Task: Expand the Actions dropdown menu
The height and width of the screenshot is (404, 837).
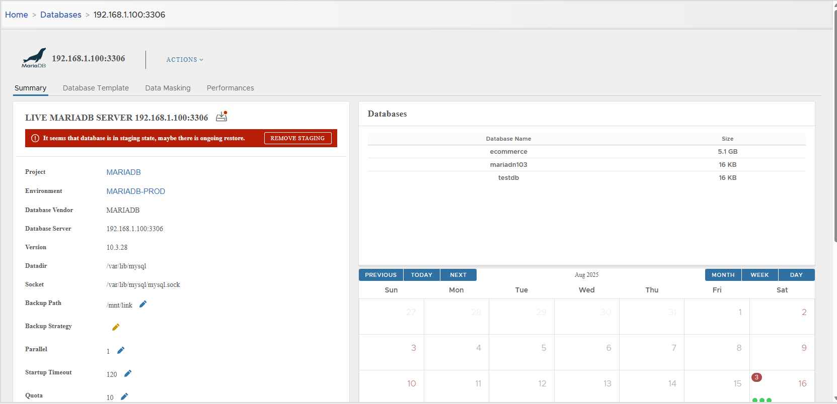Action: (x=185, y=59)
